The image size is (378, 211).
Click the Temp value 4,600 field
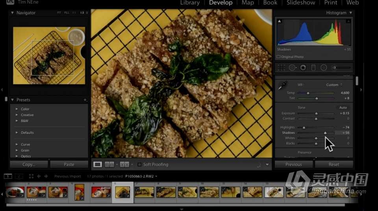[x=345, y=93]
